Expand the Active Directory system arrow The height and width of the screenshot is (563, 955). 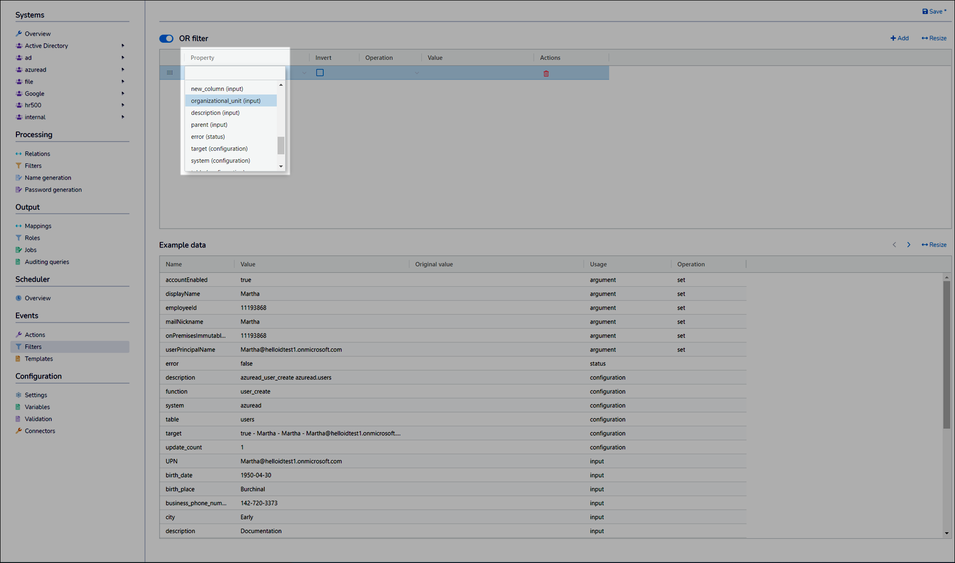click(x=123, y=46)
